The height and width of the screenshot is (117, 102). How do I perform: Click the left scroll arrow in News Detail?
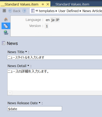tap(10, 93)
